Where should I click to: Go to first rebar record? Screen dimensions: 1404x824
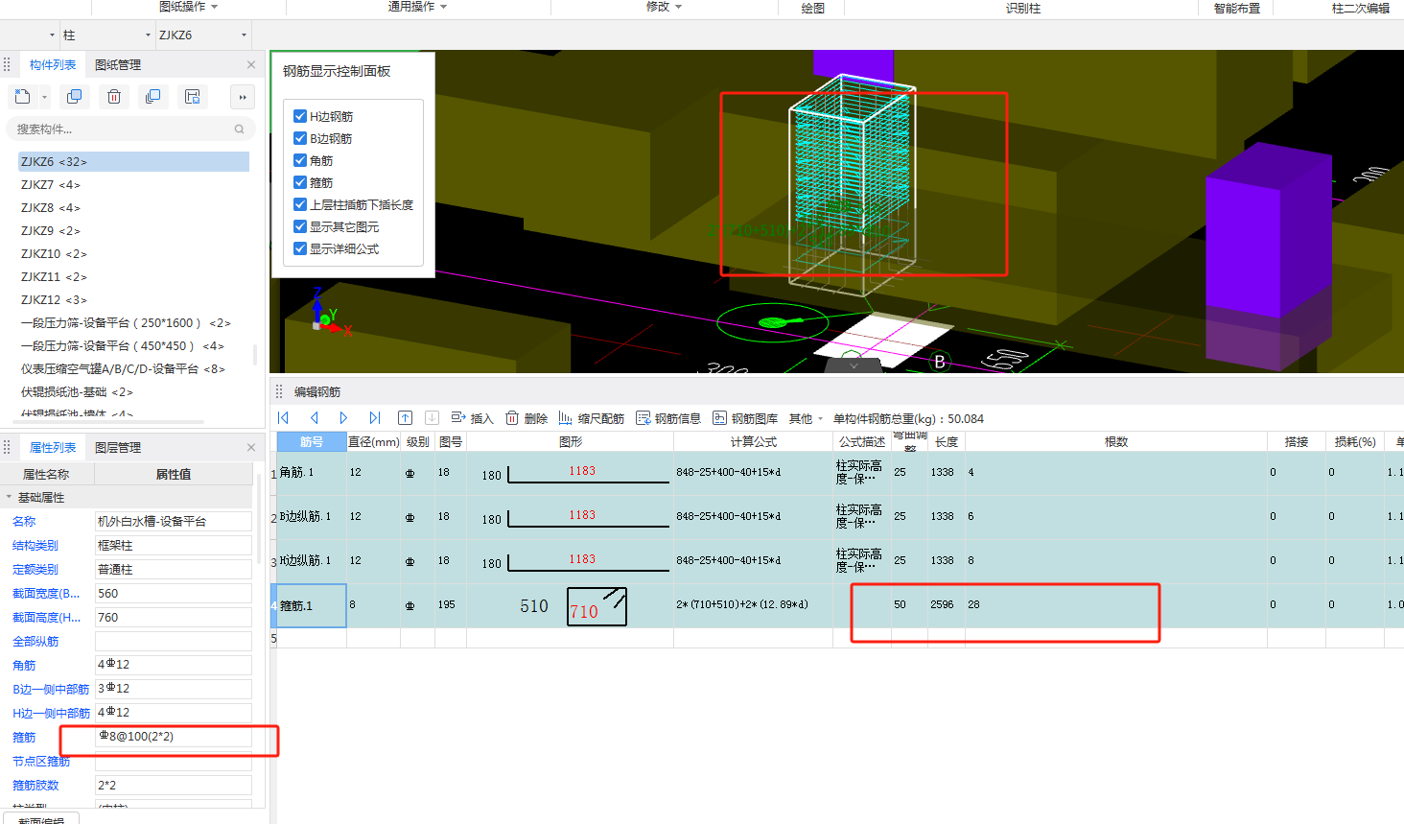pos(283,418)
